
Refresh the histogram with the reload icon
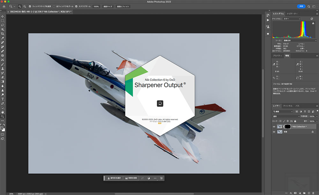pos(312,19)
